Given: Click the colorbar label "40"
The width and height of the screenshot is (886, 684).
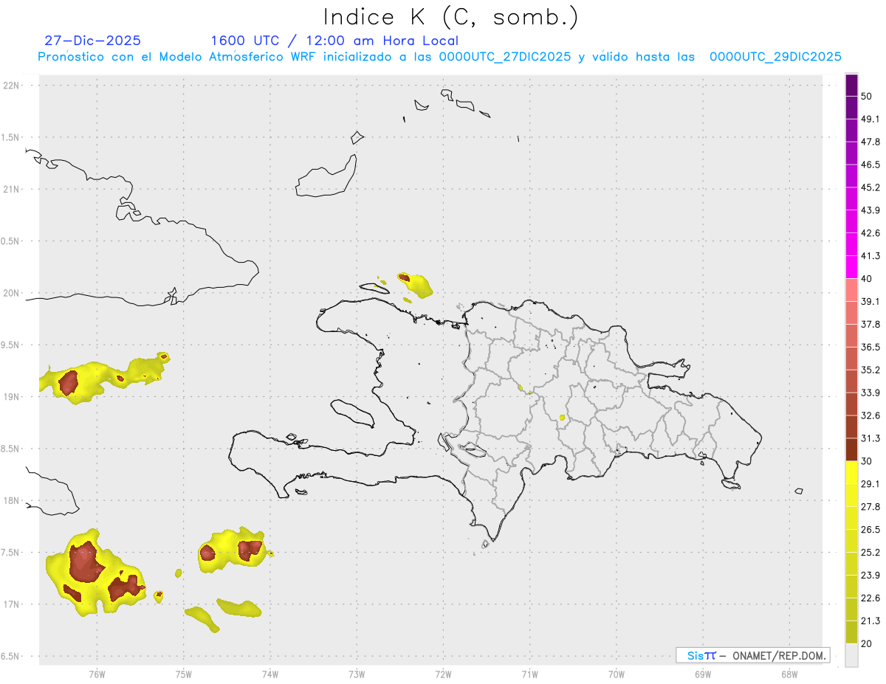Looking at the screenshot, I should point(867,279).
